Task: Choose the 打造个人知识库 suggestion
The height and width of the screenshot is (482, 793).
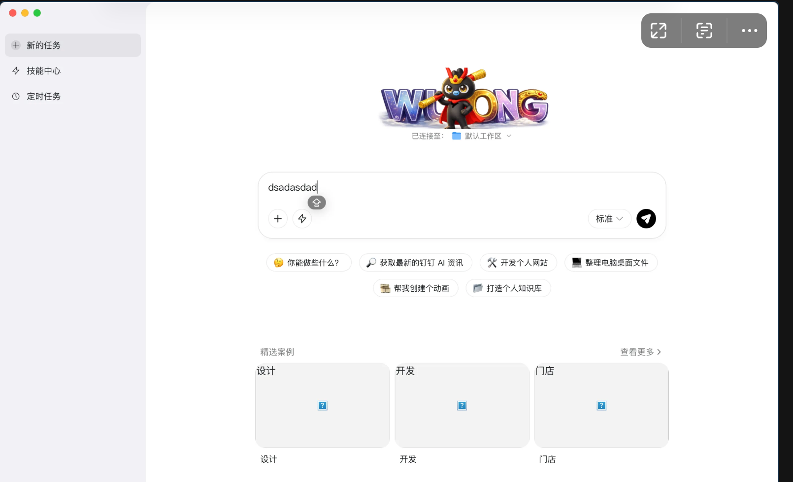Action: tap(508, 288)
